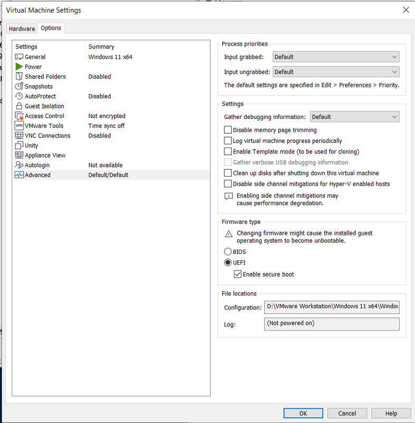Select the Unity label

31,145
